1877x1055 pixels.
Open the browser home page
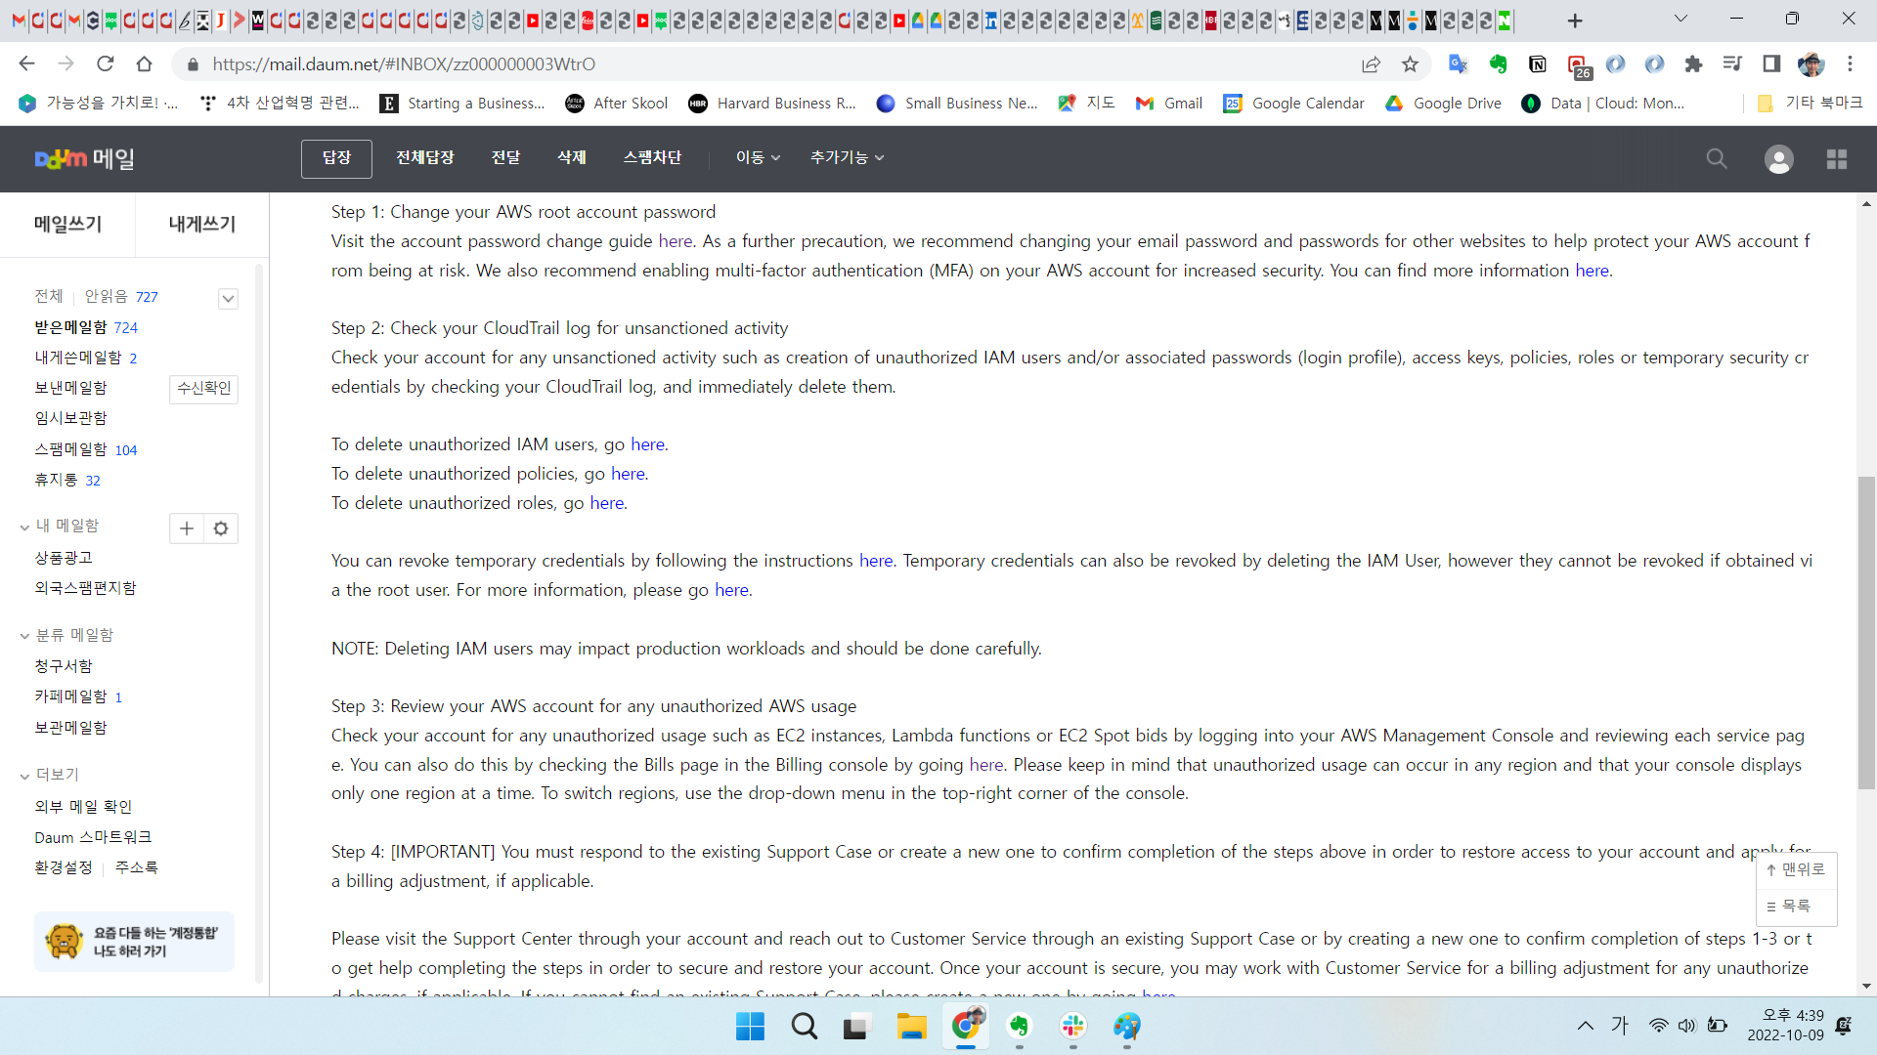[x=144, y=63]
